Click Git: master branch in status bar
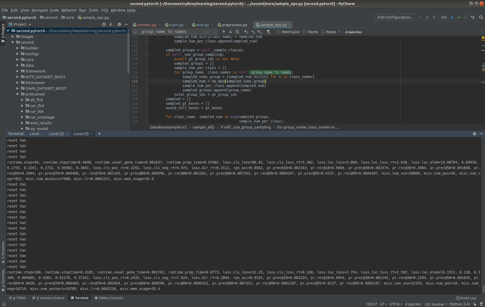The width and height of the screenshot is (485, 307). click(x=436, y=304)
